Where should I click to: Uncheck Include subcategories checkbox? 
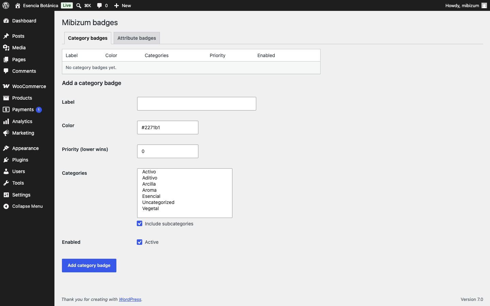tap(140, 223)
